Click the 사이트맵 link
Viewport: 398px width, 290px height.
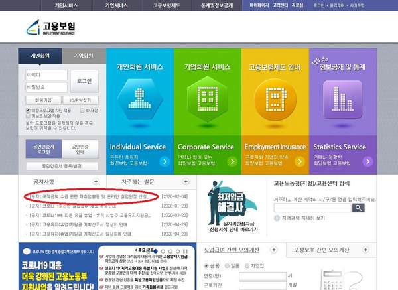click(x=357, y=5)
